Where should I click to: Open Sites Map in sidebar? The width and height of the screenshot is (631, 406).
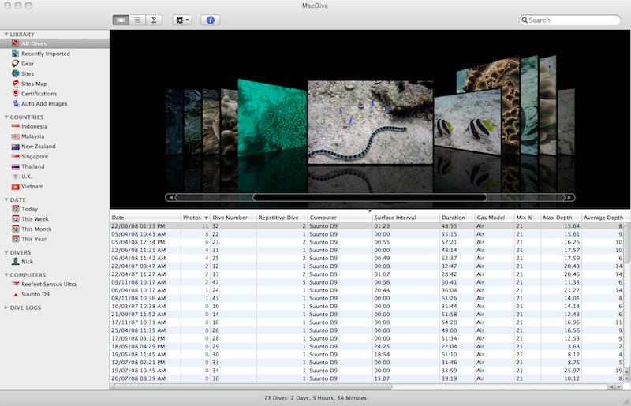click(33, 84)
